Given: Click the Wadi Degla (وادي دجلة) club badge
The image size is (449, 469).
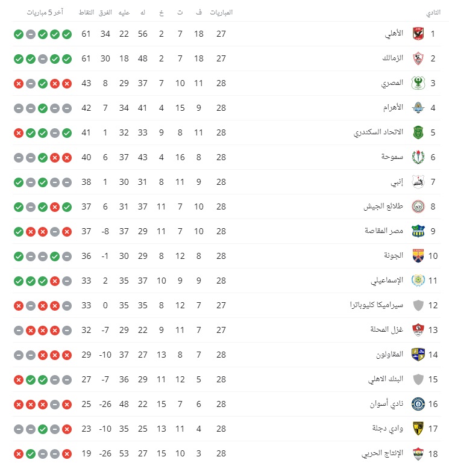Looking at the screenshot, I should pos(418,429).
